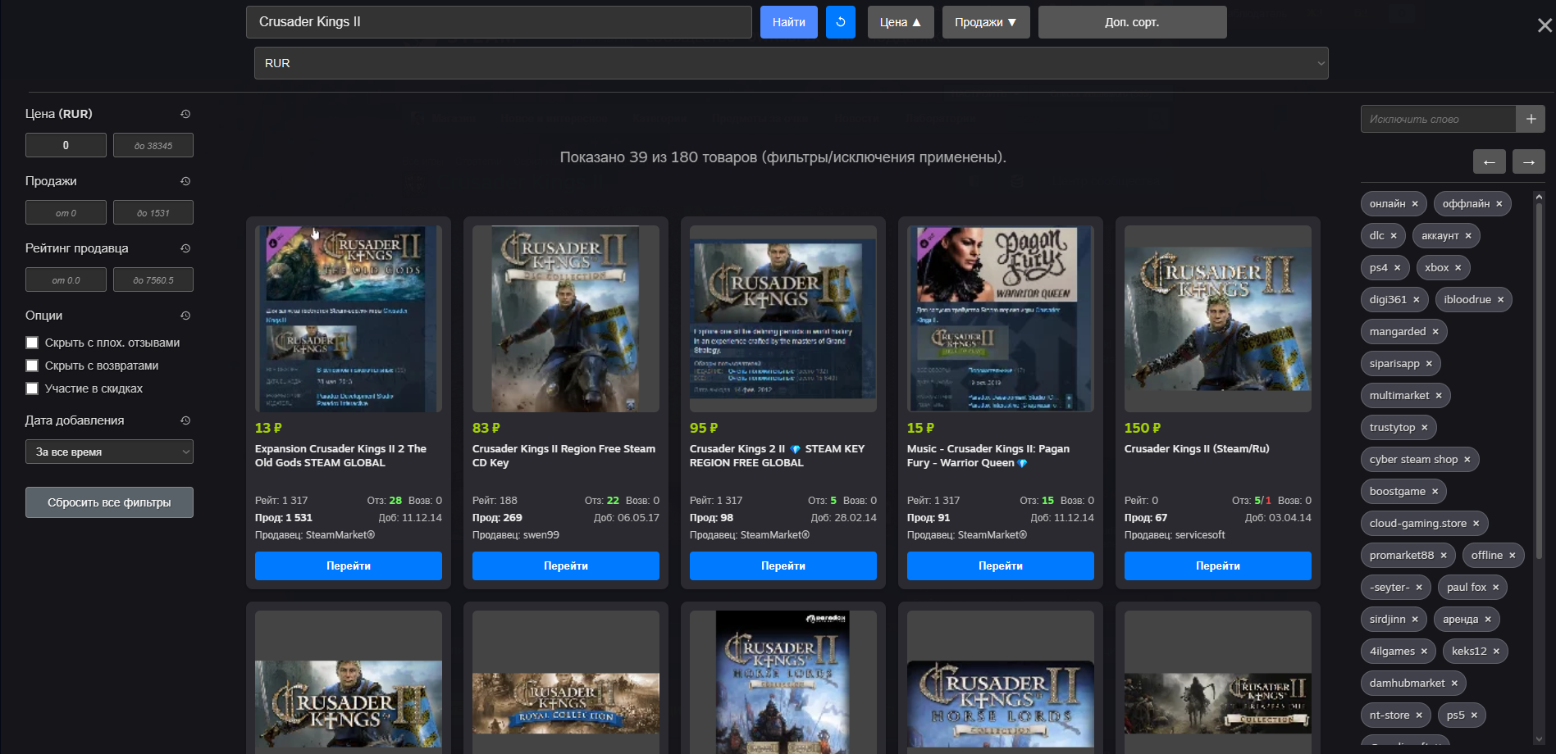1556x754 pixels.
Task: Enable 'Скрыть с возвратами' checkbox
Action: (x=32, y=366)
